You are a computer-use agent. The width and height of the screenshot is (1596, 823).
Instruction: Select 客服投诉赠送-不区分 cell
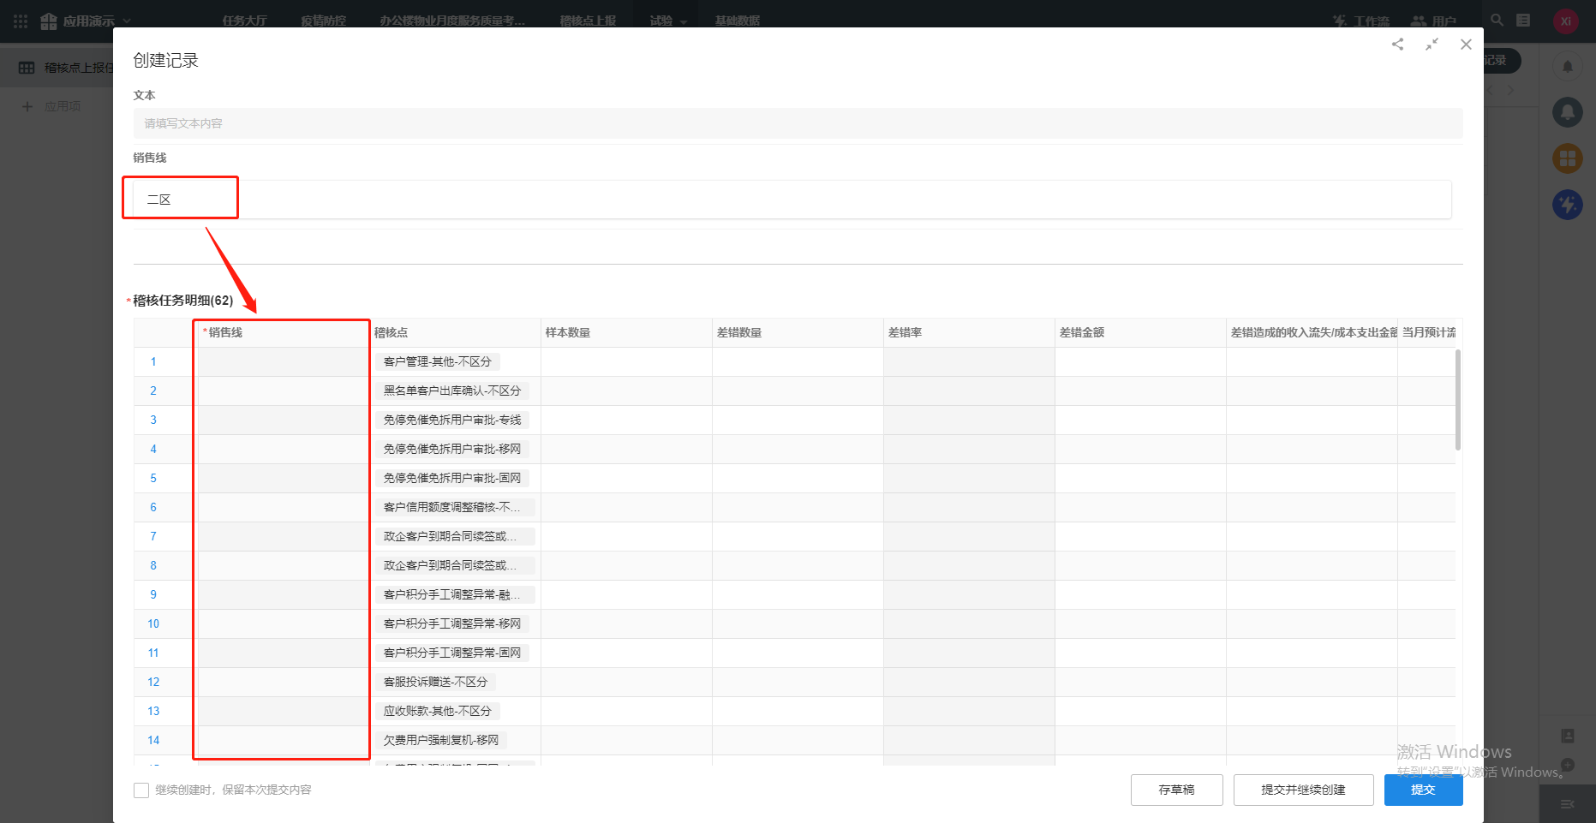pyautogui.click(x=435, y=683)
